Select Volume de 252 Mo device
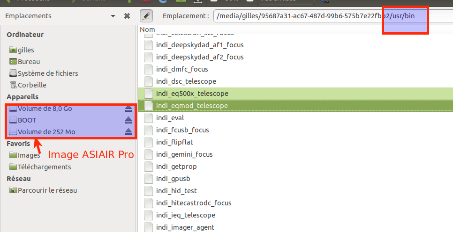Screen dimensions: 453x232 46,132
